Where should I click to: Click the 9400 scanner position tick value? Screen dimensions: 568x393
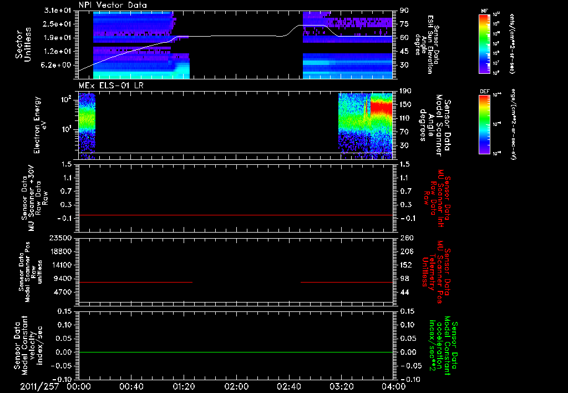pyautogui.click(x=63, y=279)
